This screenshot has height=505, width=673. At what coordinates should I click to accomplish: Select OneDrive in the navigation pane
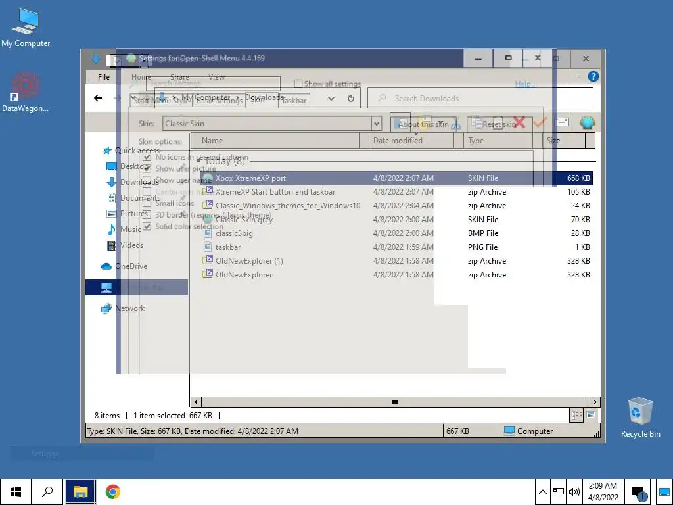pyautogui.click(x=124, y=266)
